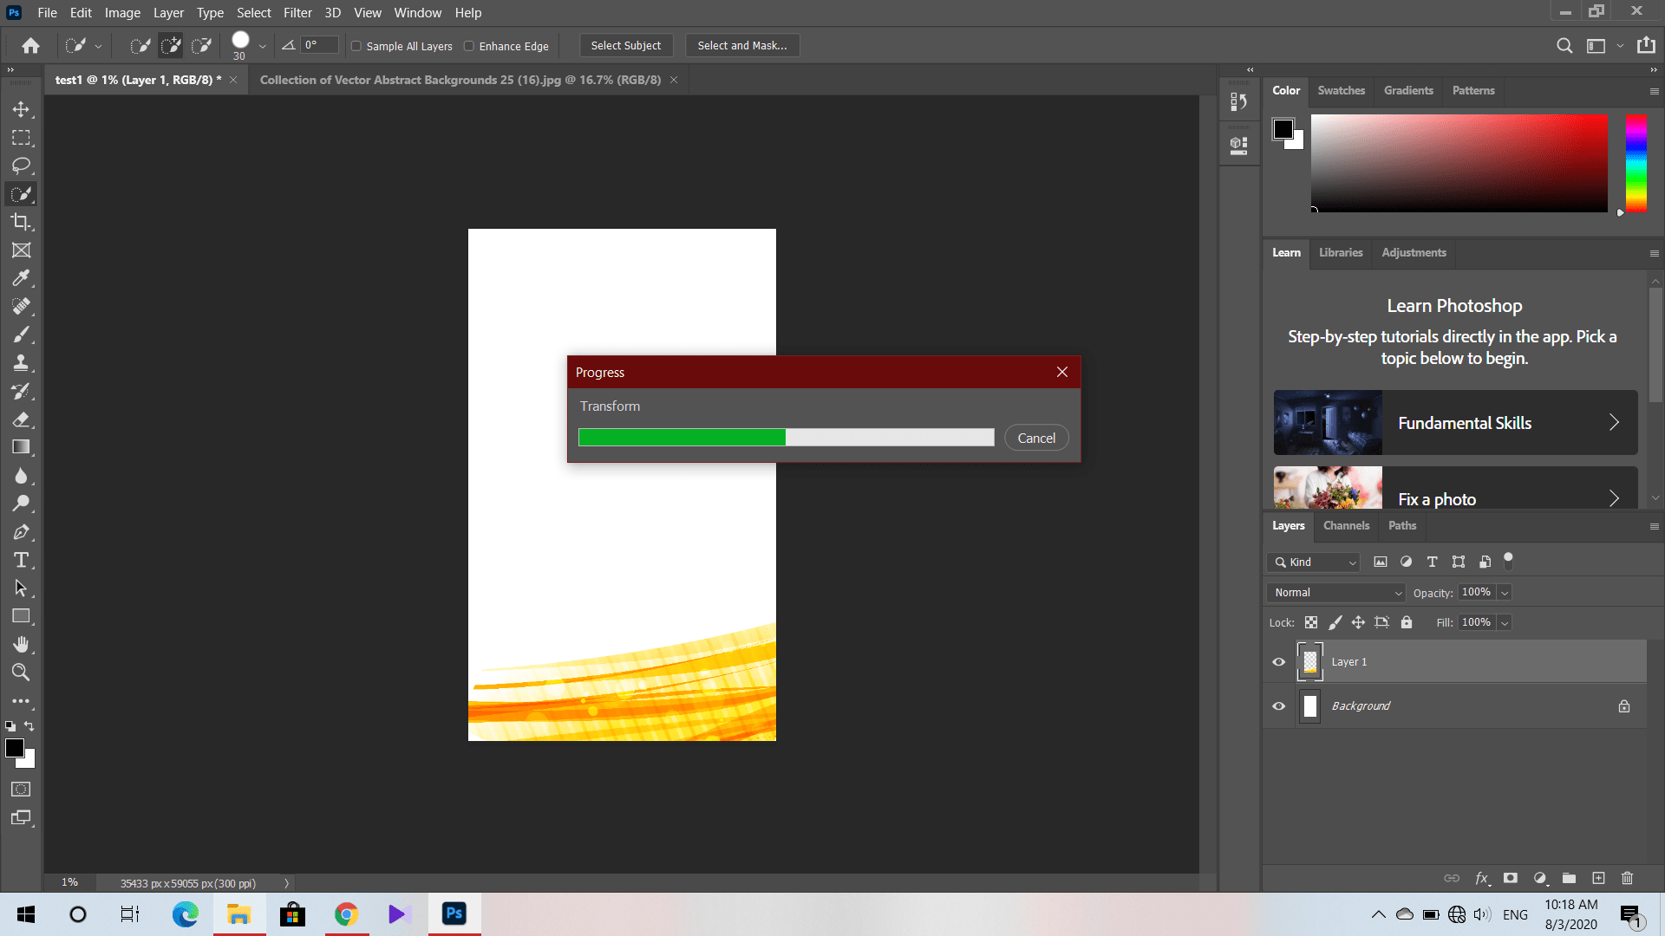The width and height of the screenshot is (1665, 936).
Task: Click the hue spectrum slider strip
Action: [1636, 163]
